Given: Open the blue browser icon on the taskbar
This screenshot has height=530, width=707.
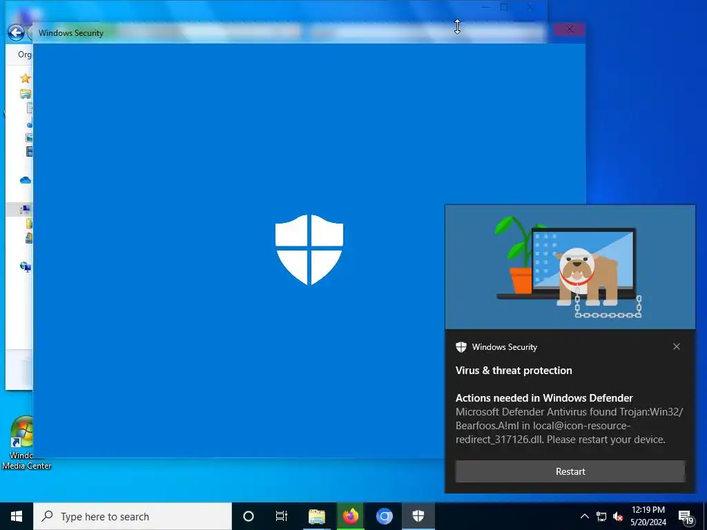Looking at the screenshot, I should [x=384, y=516].
